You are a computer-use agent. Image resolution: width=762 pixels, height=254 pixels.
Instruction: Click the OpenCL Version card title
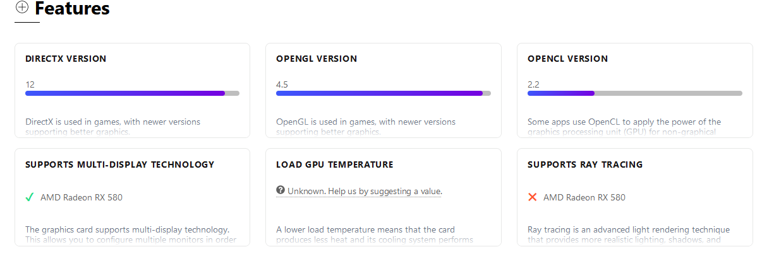(567, 59)
